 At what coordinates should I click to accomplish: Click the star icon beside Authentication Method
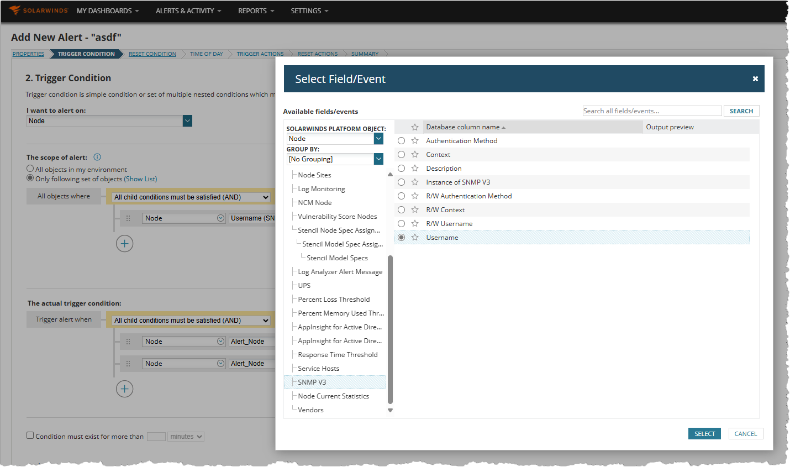click(415, 141)
